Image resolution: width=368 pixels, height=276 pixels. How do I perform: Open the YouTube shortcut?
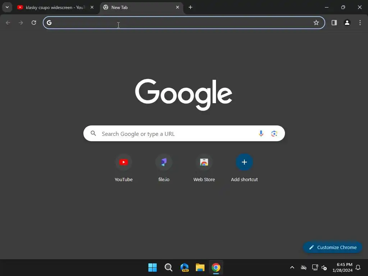tap(124, 168)
